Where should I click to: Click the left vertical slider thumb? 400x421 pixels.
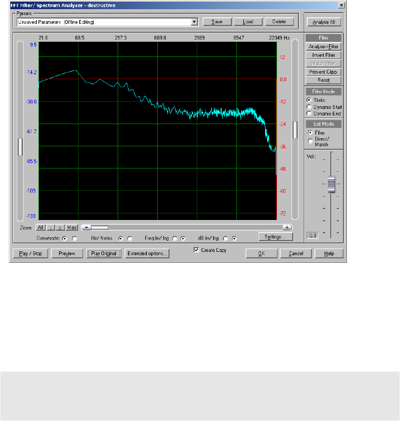[20, 147]
